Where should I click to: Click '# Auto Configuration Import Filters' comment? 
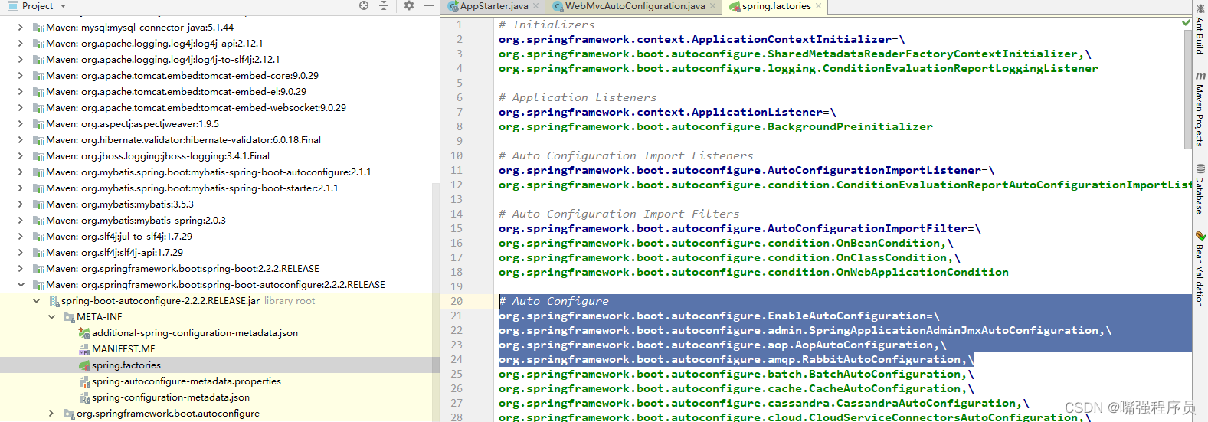(x=619, y=214)
